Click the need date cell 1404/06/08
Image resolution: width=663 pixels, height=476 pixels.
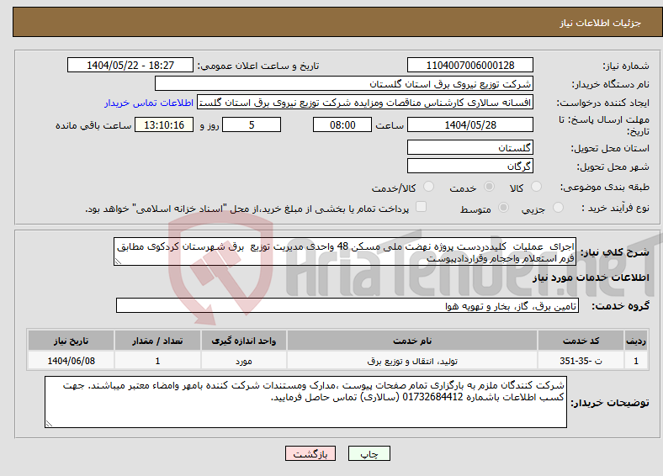point(71,361)
